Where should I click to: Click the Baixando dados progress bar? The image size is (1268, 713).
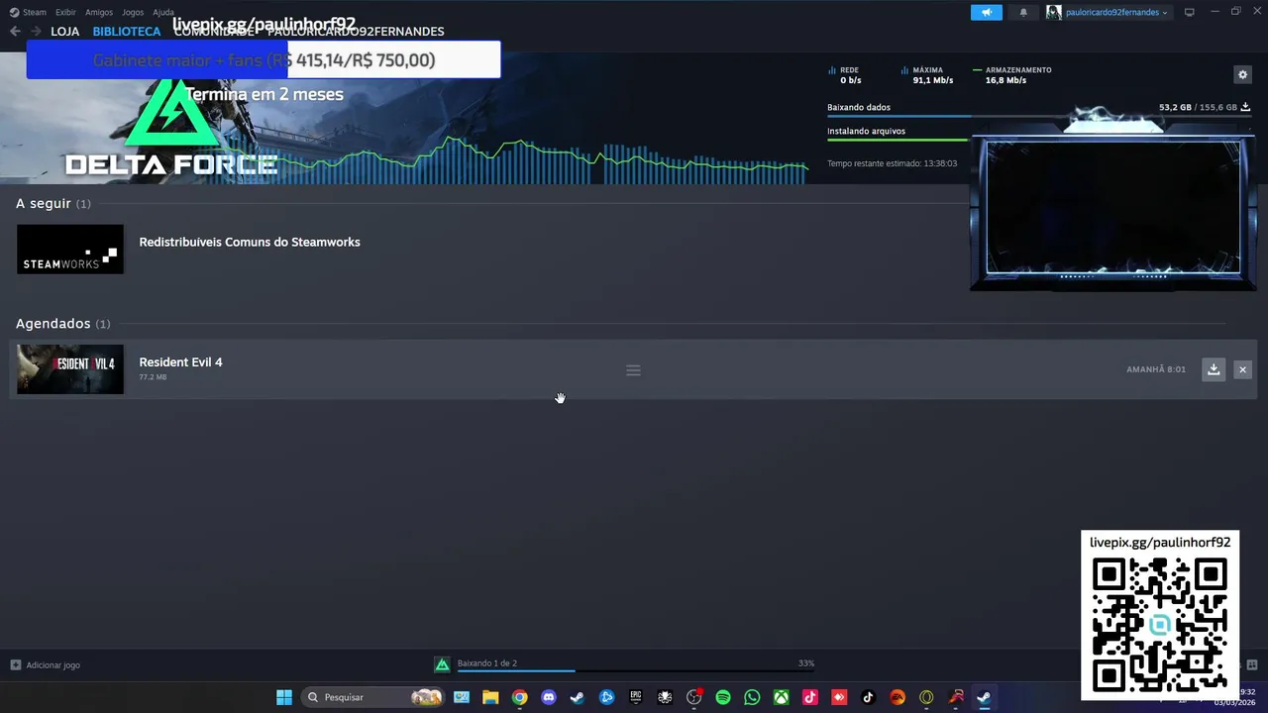1039,116
